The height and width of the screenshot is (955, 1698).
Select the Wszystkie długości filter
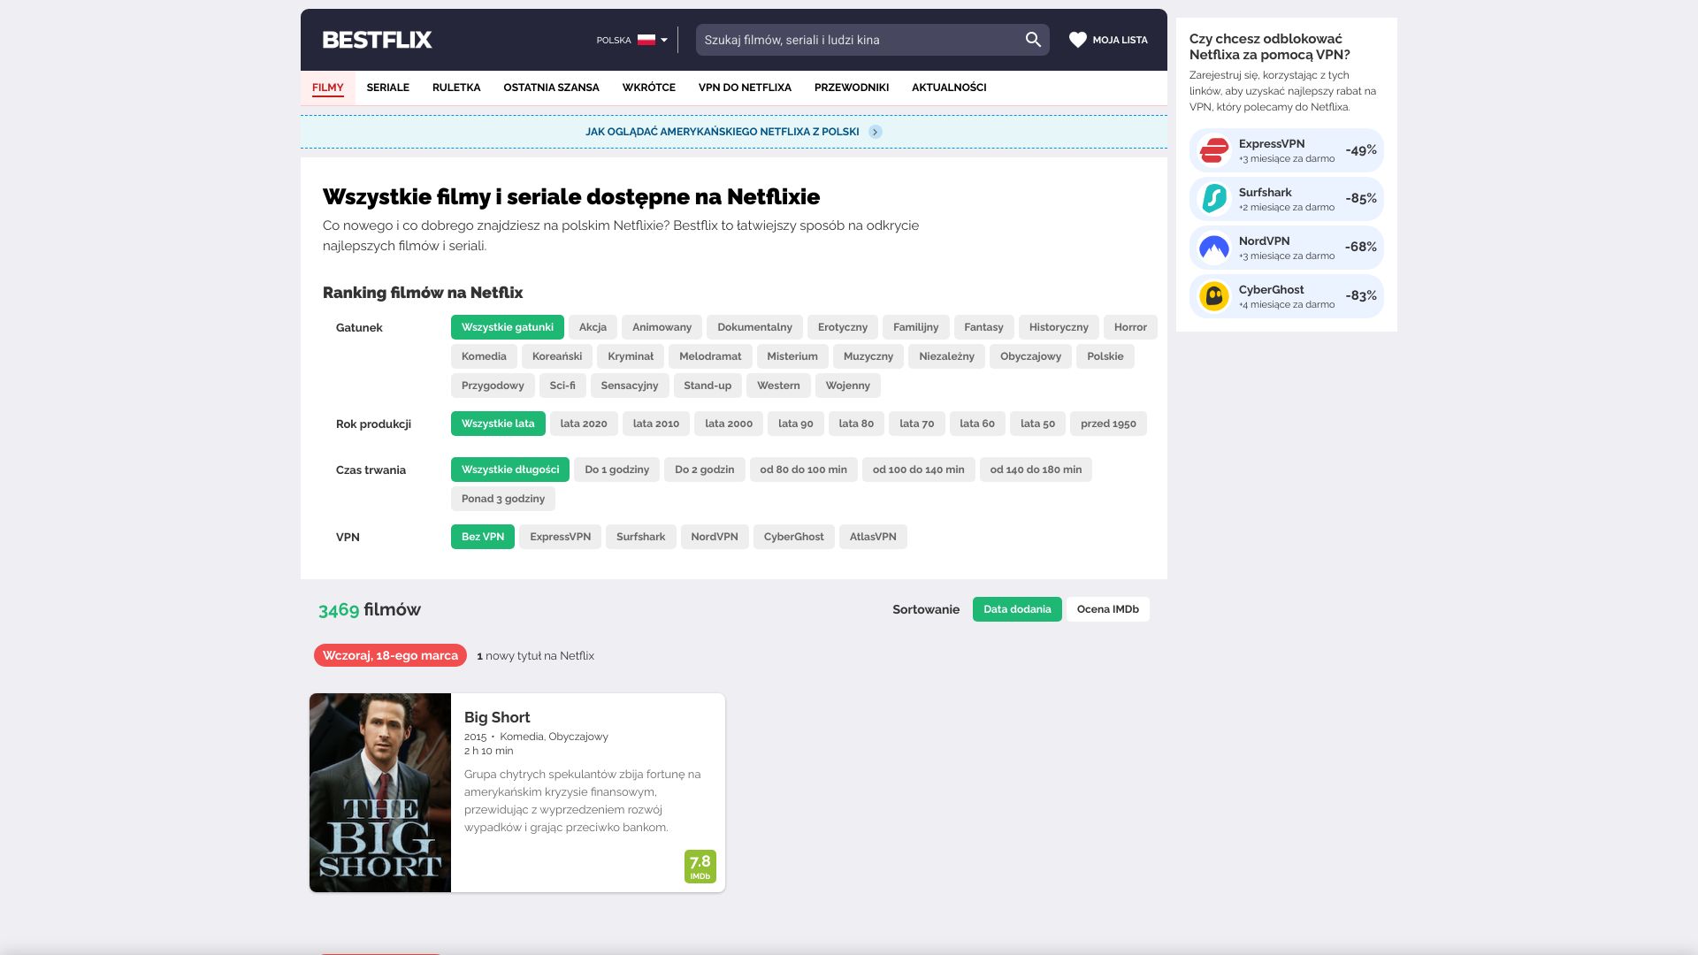coord(510,470)
